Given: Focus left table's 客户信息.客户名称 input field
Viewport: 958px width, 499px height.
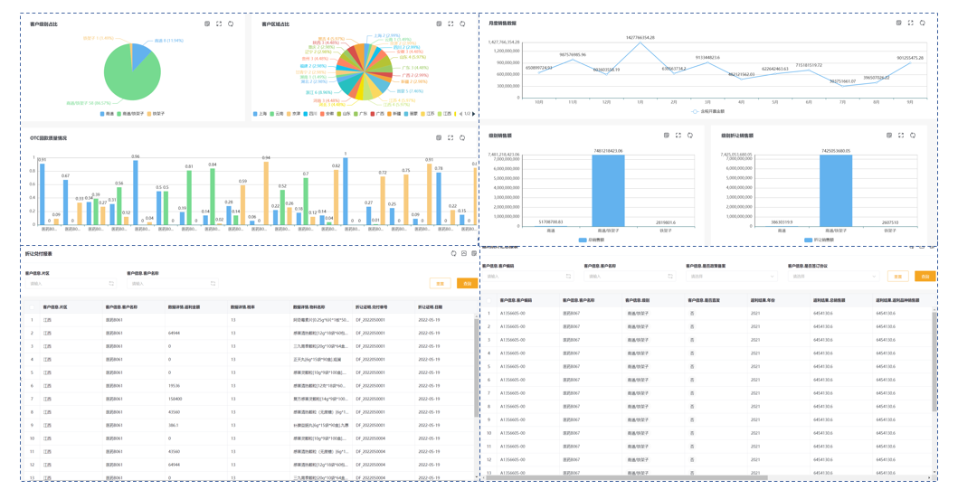Looking at the screenshot, I should tap(172, 283).
